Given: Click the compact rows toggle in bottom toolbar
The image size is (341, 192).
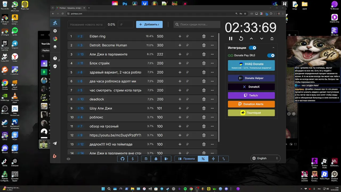Looking at the screenshot, I should pyautogui.click(x=213, y=159).
